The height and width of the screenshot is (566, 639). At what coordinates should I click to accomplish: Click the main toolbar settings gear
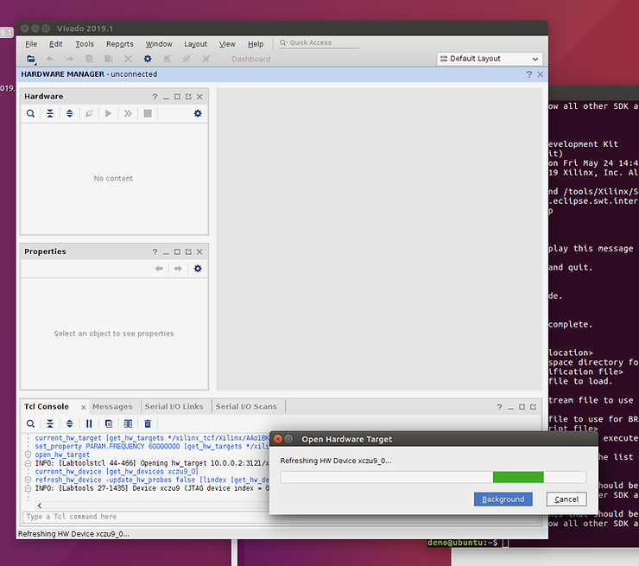coord(148,59)
